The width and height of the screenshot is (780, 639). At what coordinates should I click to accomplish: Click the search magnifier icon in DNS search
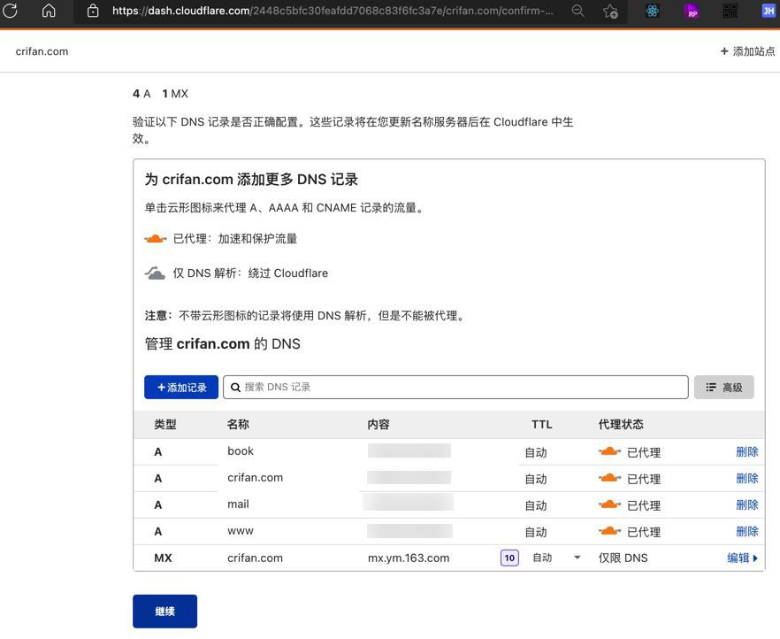(235, 387)
